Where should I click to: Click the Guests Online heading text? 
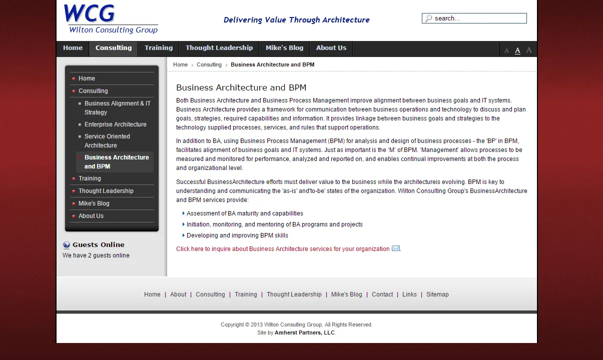99,245
